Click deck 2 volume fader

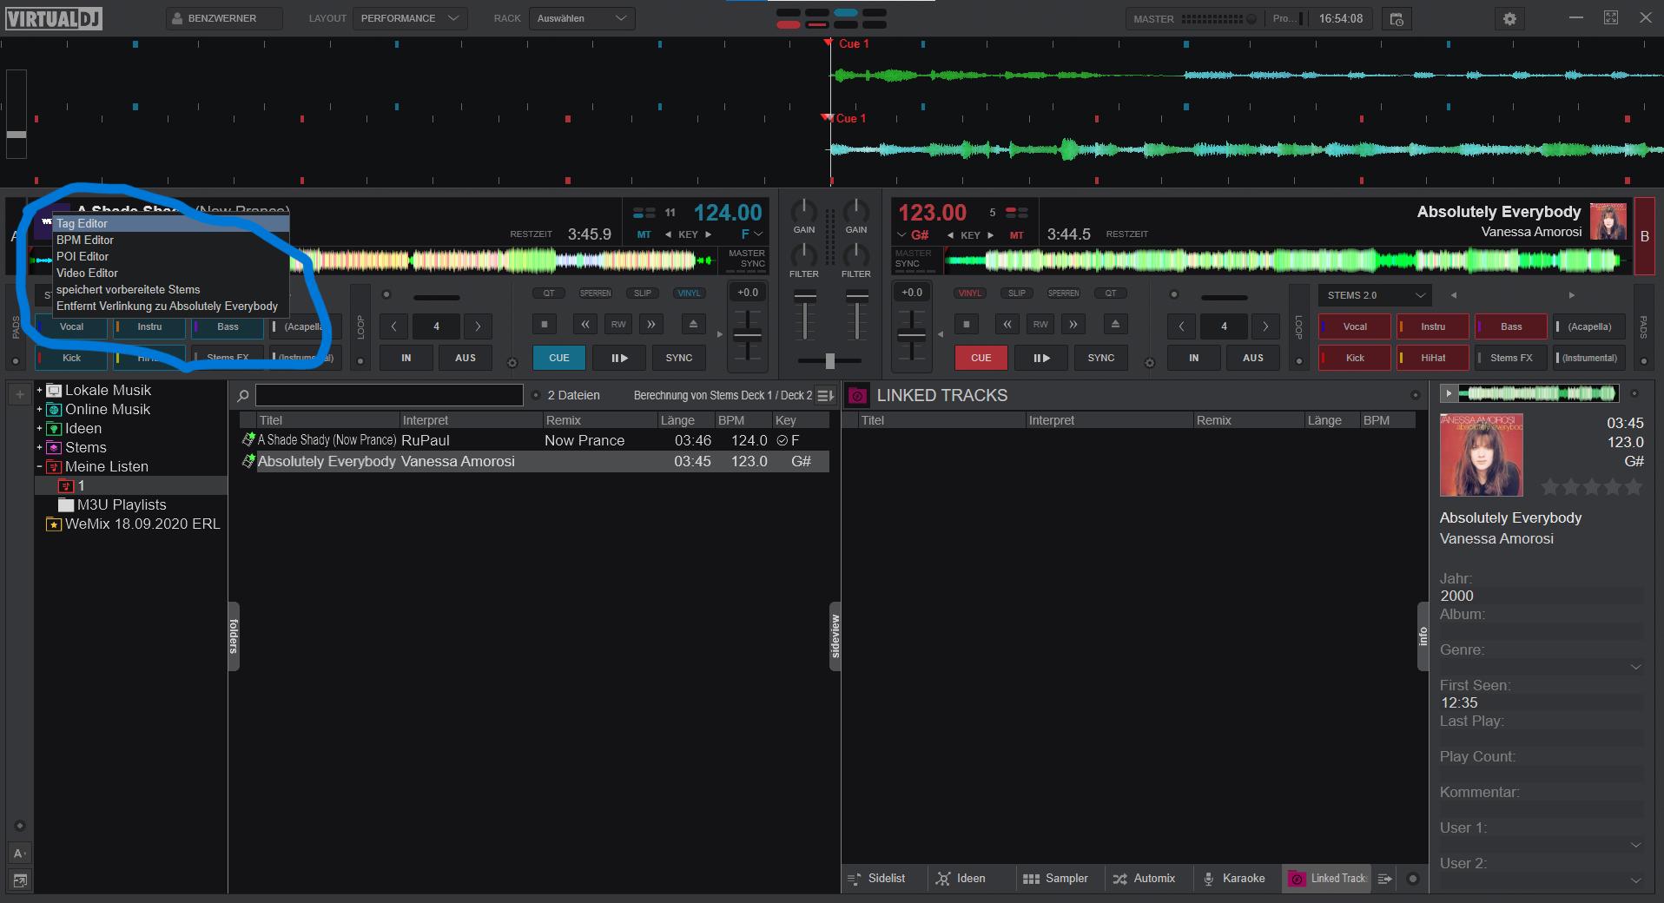(x=857, y=297)
